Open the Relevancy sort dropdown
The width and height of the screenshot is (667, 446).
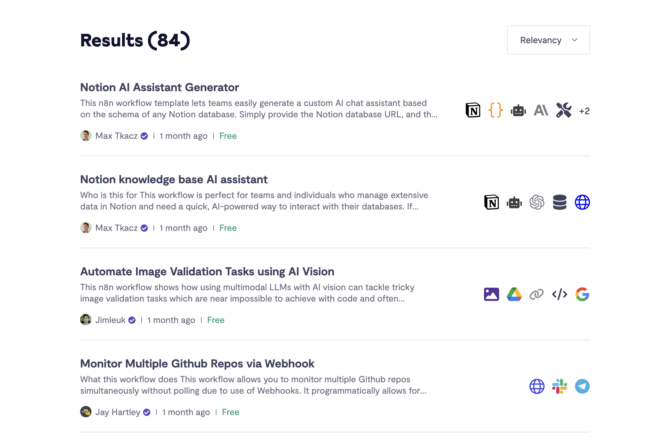(x=548, y=40)
